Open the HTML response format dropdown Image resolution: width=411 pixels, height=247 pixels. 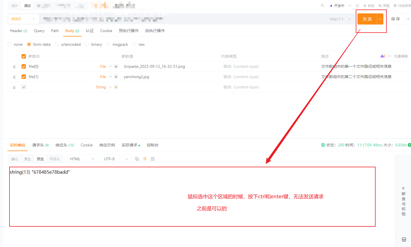(x=82, y=159)
